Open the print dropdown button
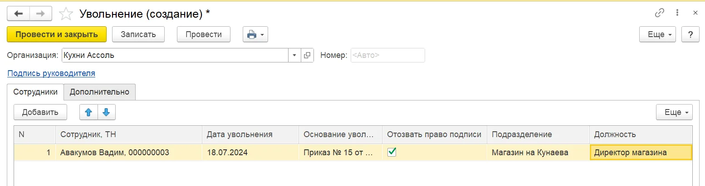The width and height of the screenshot is (705, 186). point(256,34)
